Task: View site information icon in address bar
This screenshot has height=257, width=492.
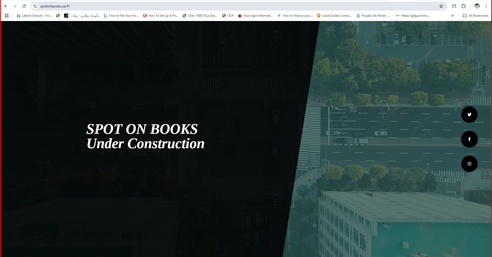Action: click(35, 6)
